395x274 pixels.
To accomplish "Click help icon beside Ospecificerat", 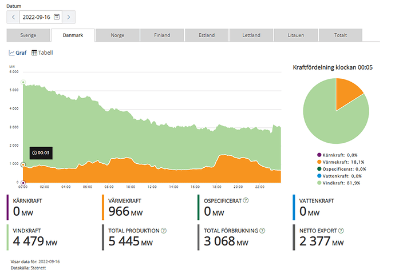I will coord(246,200).
